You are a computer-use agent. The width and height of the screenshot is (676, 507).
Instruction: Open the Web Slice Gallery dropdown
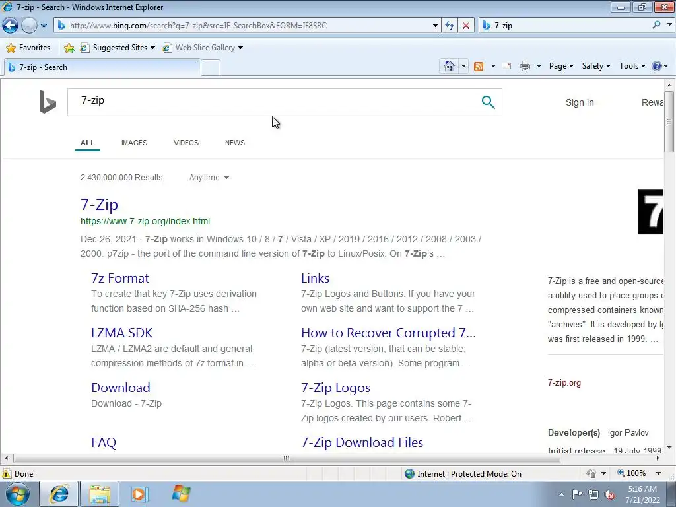(203, 48)
